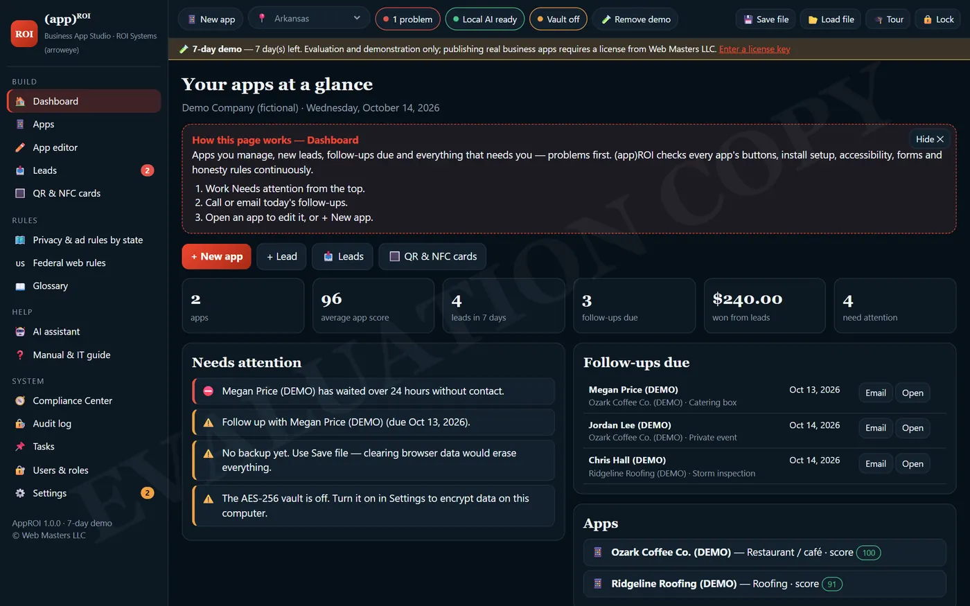Expand the Ridgeline Roofing app row
Screen dimensions: 970x606
click(764, 584)
